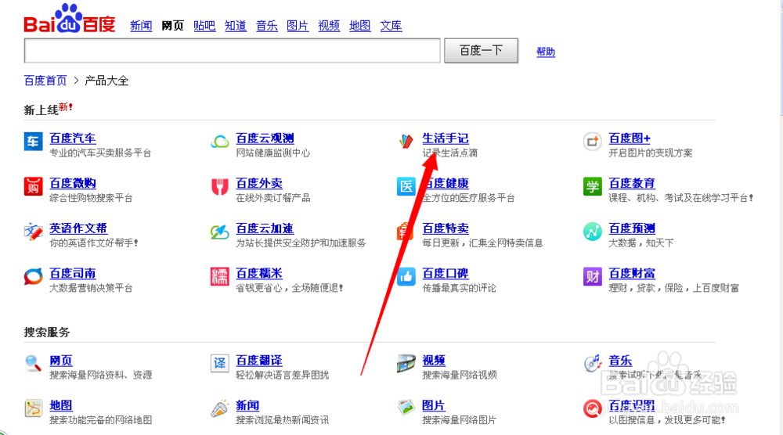Click the 网页 magnifier icon
The image size is (783, 435).
click(34, 363)
